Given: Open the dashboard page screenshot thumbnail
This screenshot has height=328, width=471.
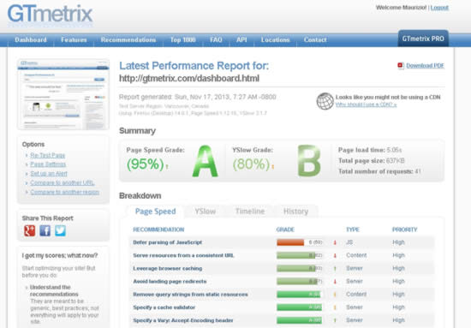Looking at the screenshot, I should coord(63,94).
